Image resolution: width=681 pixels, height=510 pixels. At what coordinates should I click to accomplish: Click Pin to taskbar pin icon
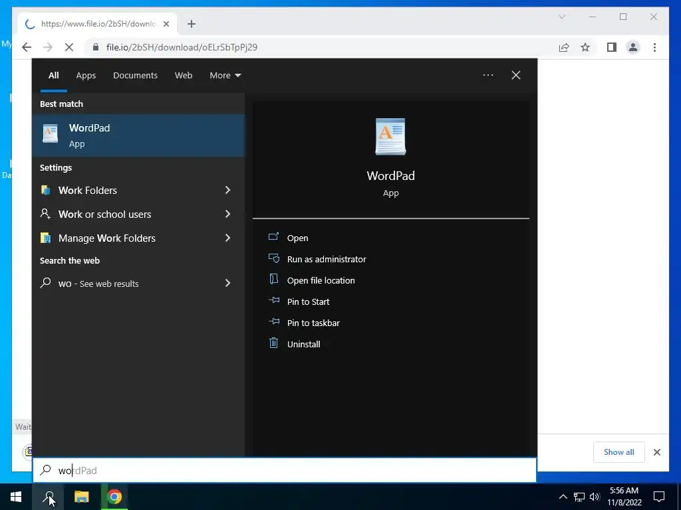(x=273, y=321)
